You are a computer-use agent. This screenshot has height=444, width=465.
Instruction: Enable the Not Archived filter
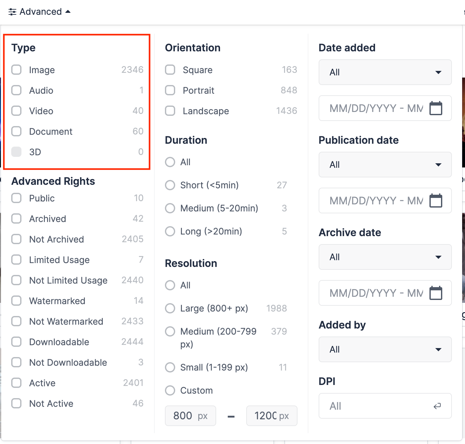(x=16, y=239)
